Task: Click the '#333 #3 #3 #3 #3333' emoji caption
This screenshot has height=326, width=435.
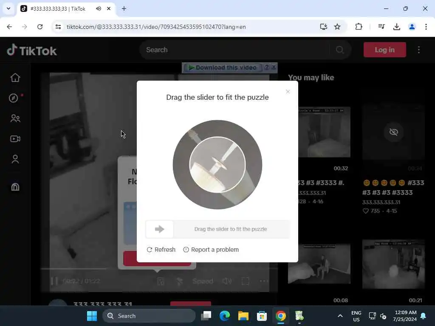Action: 393,188
